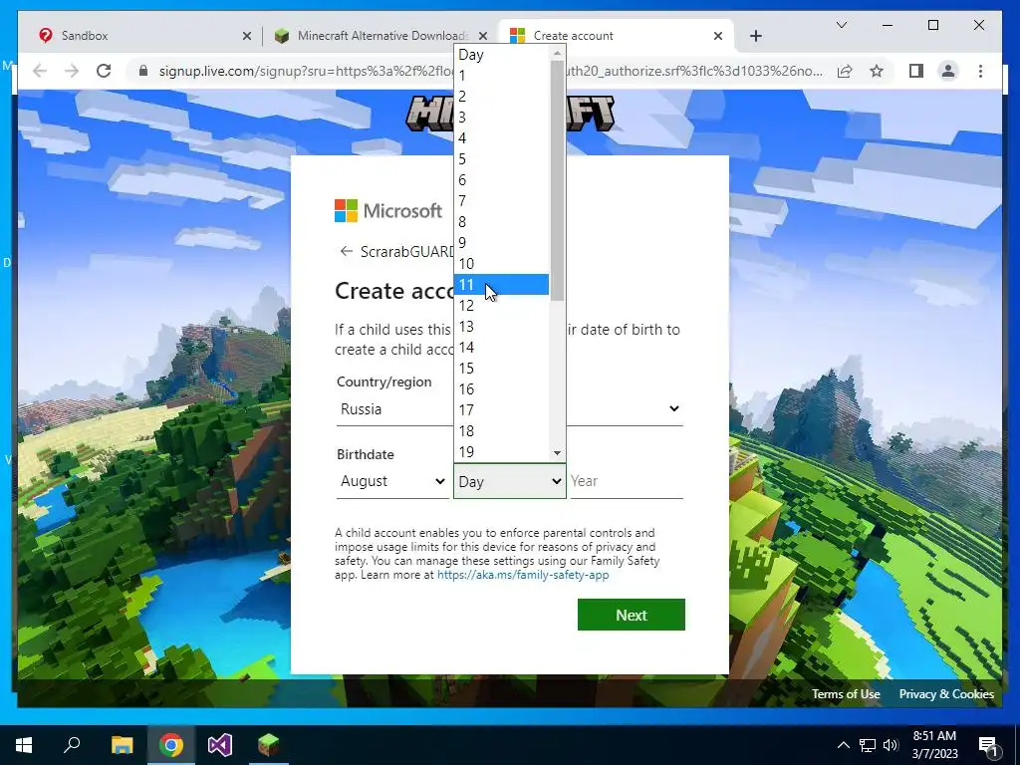Select day 17 in the list

coord(501,409)
